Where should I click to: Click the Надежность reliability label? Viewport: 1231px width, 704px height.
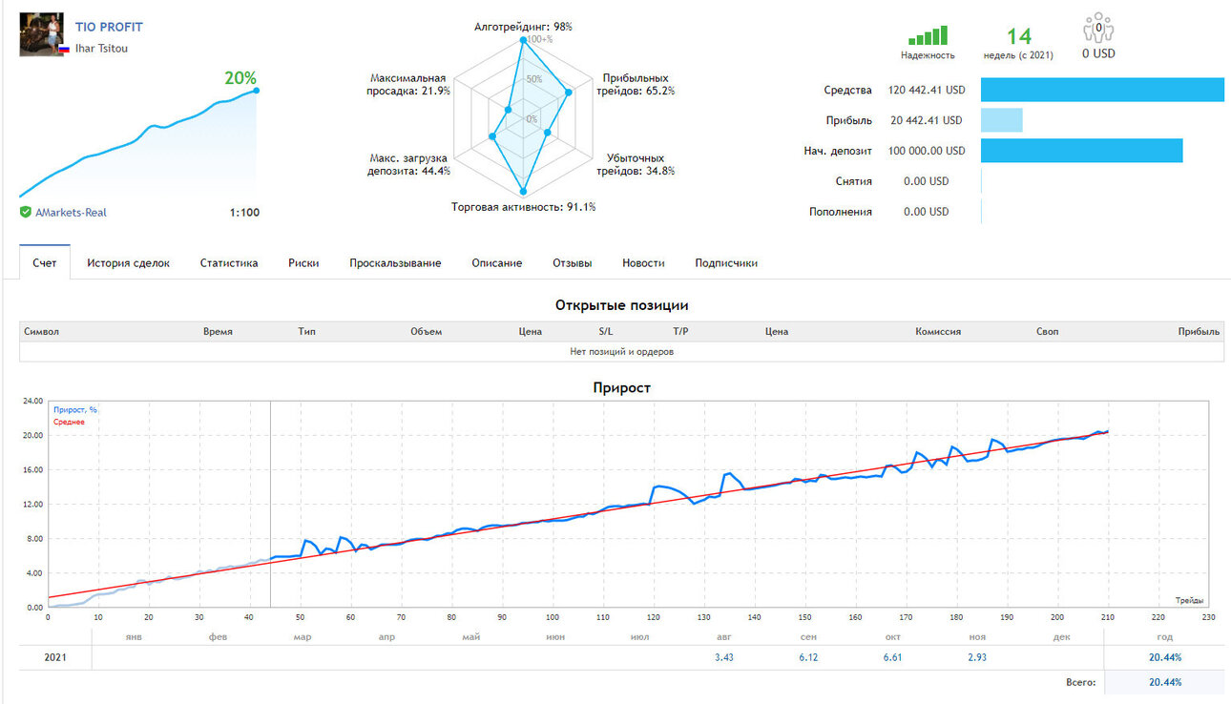[928, 55]
